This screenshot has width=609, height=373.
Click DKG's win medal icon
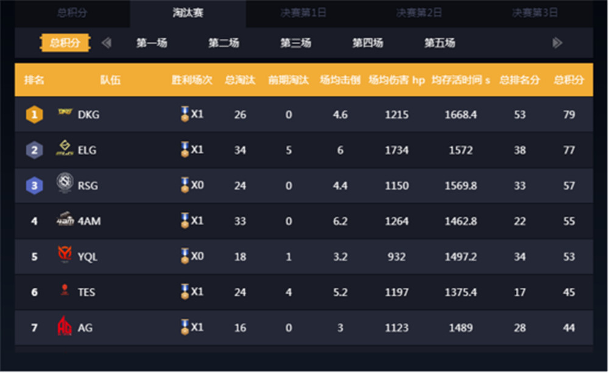(x=185, y=114)
